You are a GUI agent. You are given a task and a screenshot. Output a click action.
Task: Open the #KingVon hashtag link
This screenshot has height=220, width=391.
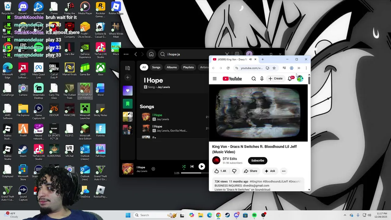255,182
